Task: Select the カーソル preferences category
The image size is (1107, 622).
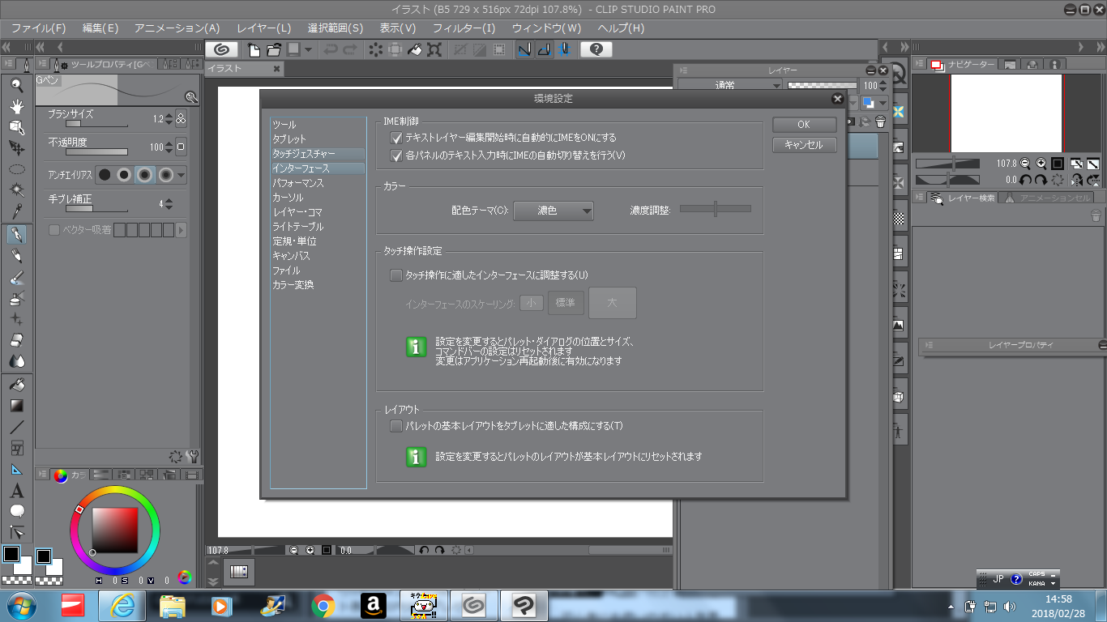Action: 289,198
